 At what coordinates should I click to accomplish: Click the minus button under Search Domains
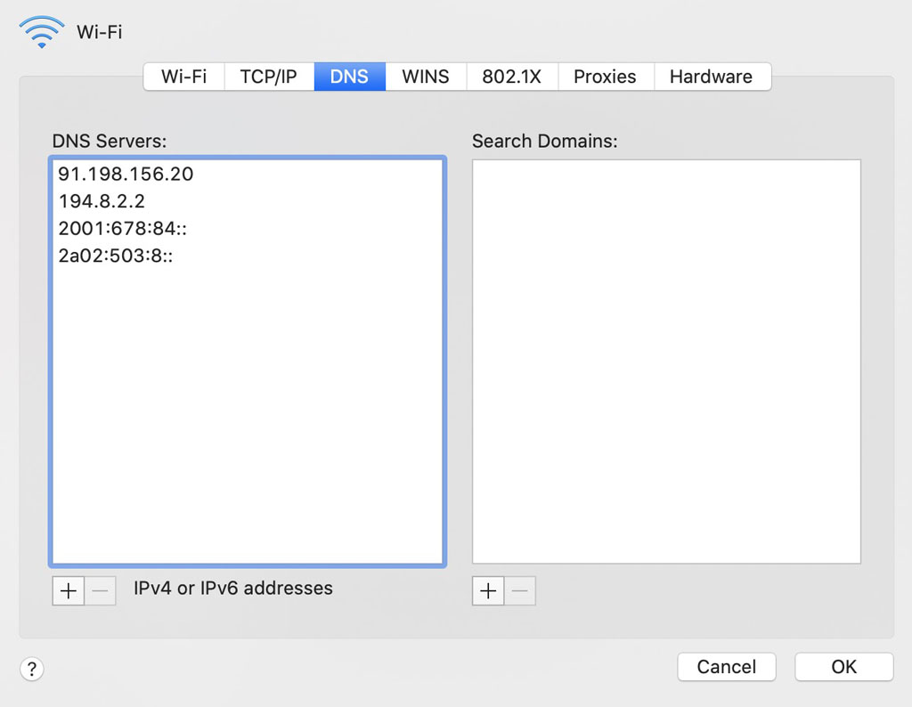520,590
